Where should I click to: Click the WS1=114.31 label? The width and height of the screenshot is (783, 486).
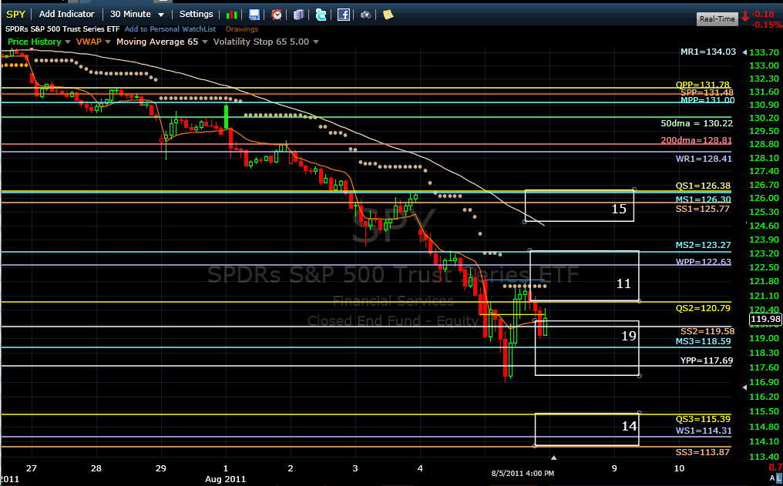[704, 431]
